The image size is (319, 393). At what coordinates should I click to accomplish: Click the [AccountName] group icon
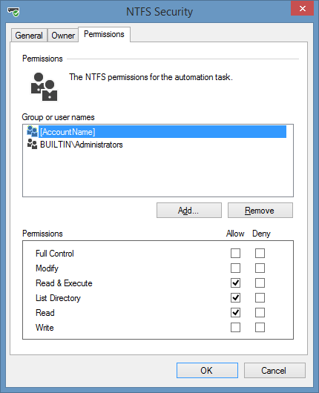[32, 131]
